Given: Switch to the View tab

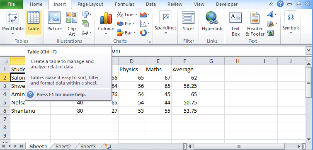Looking at the screenshot, I should [x=199, y=4].
